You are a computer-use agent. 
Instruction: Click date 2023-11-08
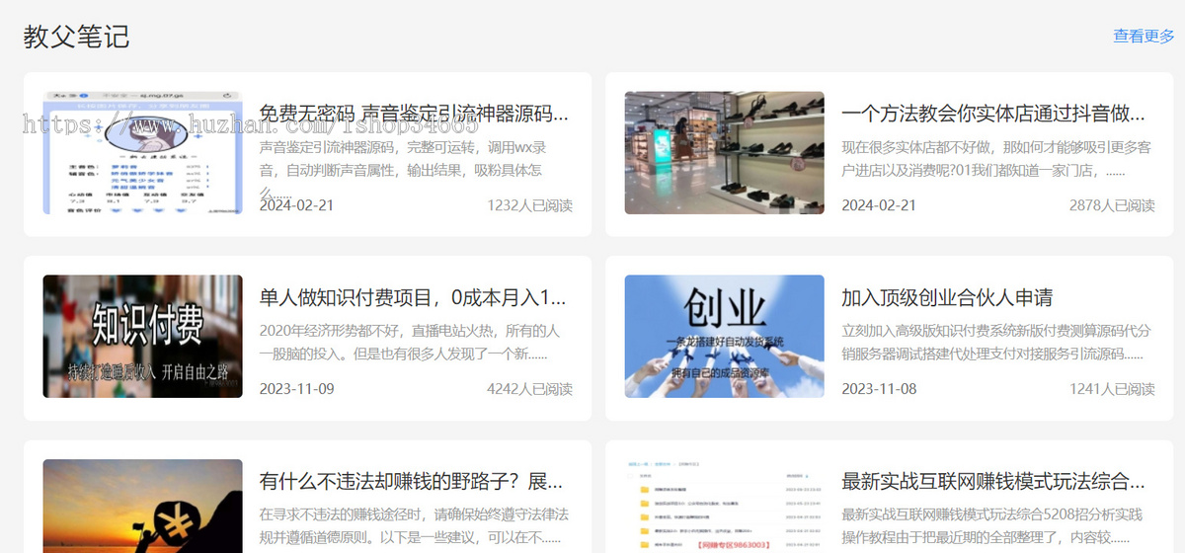tap(879, 389)
